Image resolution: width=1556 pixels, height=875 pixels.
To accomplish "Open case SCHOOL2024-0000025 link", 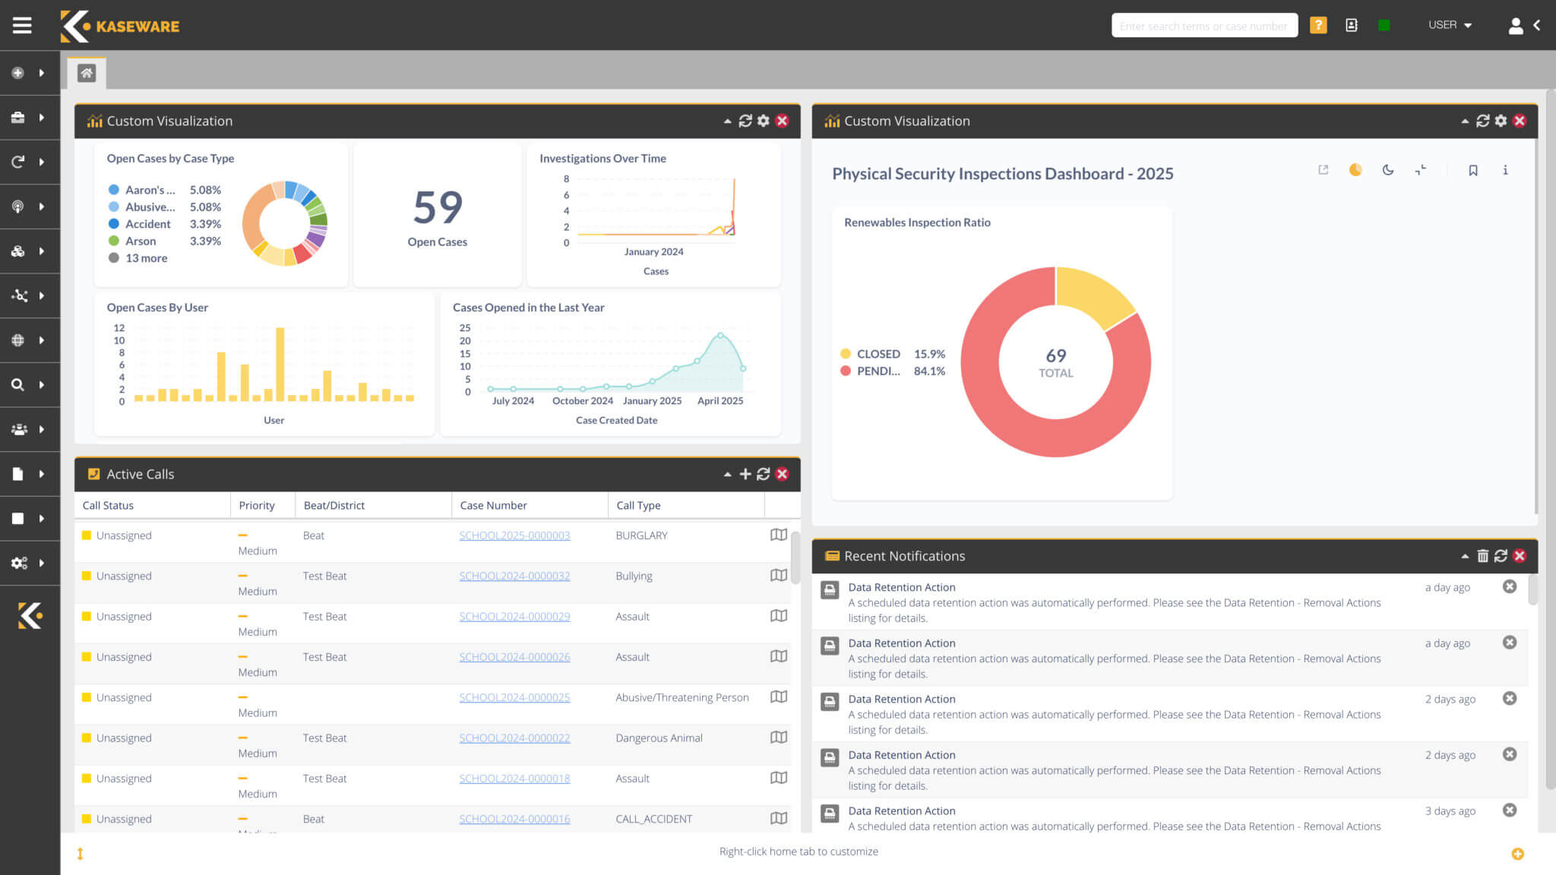I will [x=514, y=697].
